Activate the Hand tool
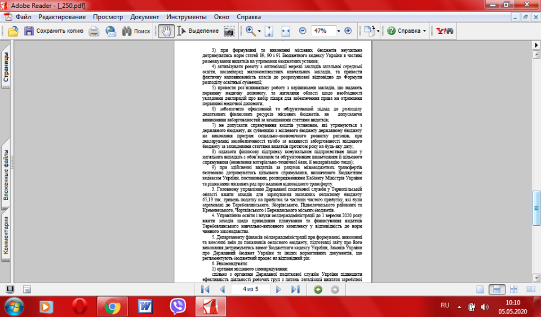The height and width of the screenshot is (317, 541). point(166,31)
